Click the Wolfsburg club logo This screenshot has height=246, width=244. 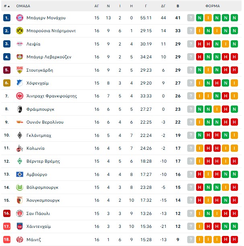pos(19,187)
